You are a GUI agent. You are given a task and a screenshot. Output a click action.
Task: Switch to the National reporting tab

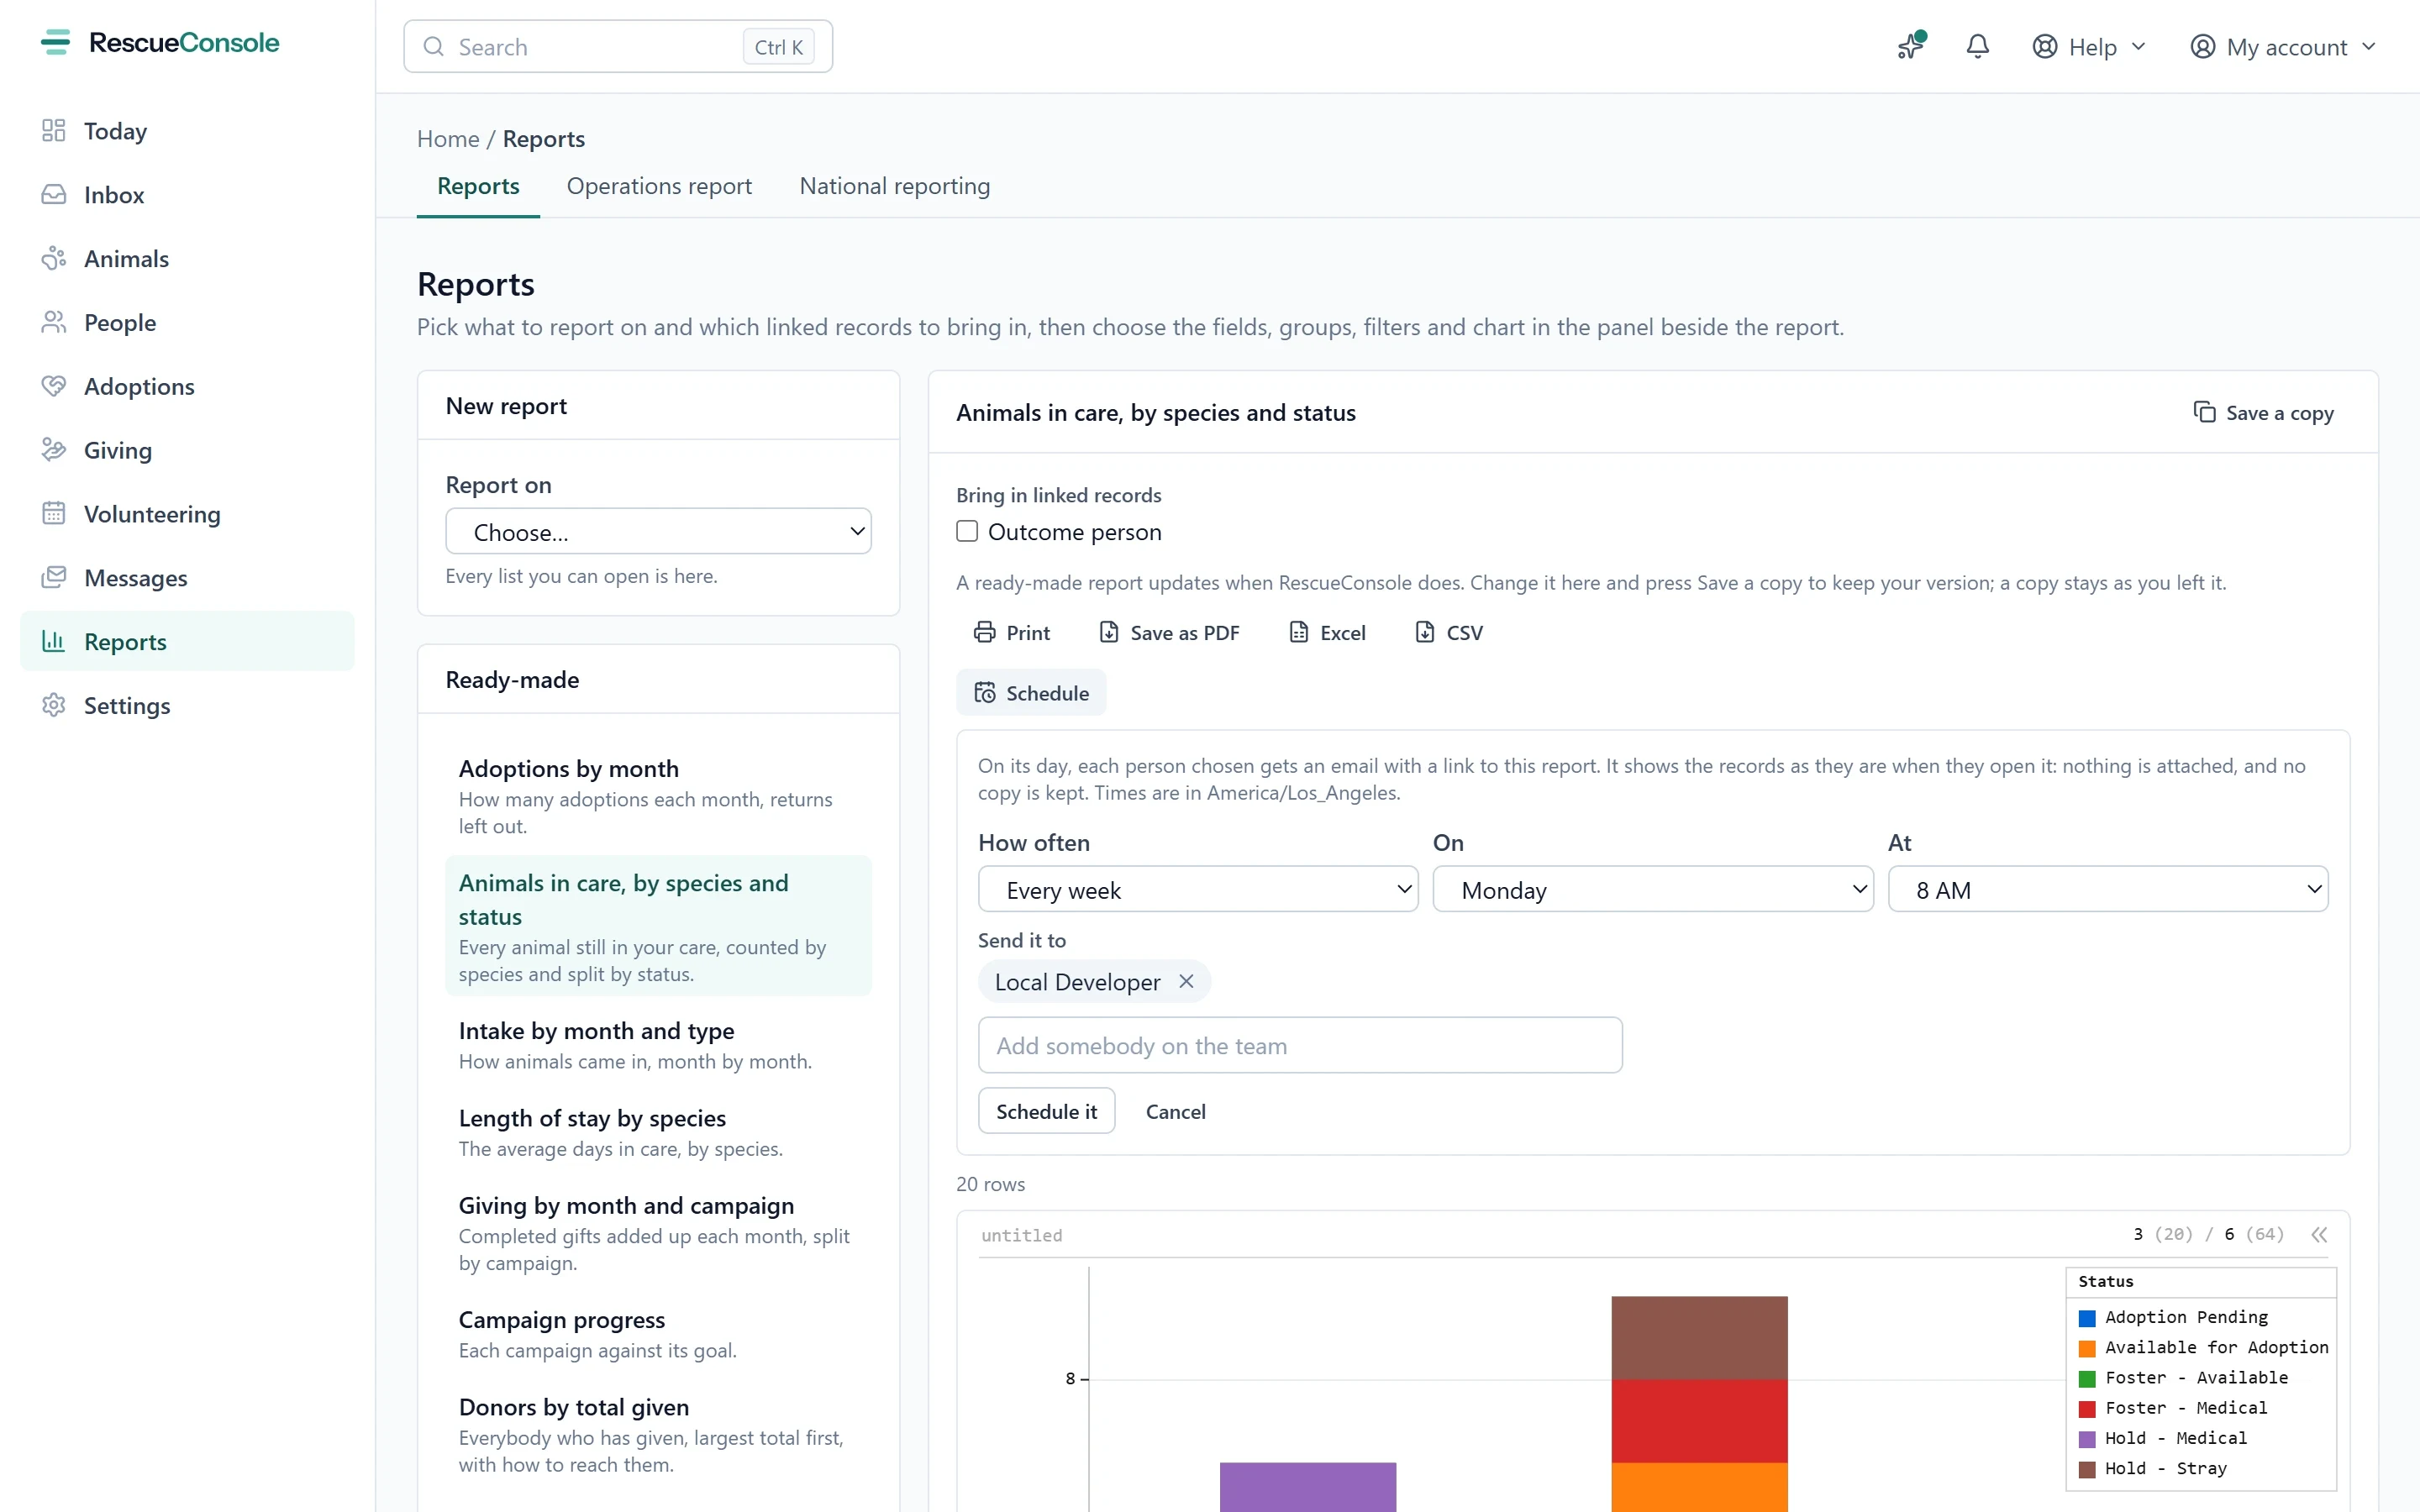click(895, 186)
